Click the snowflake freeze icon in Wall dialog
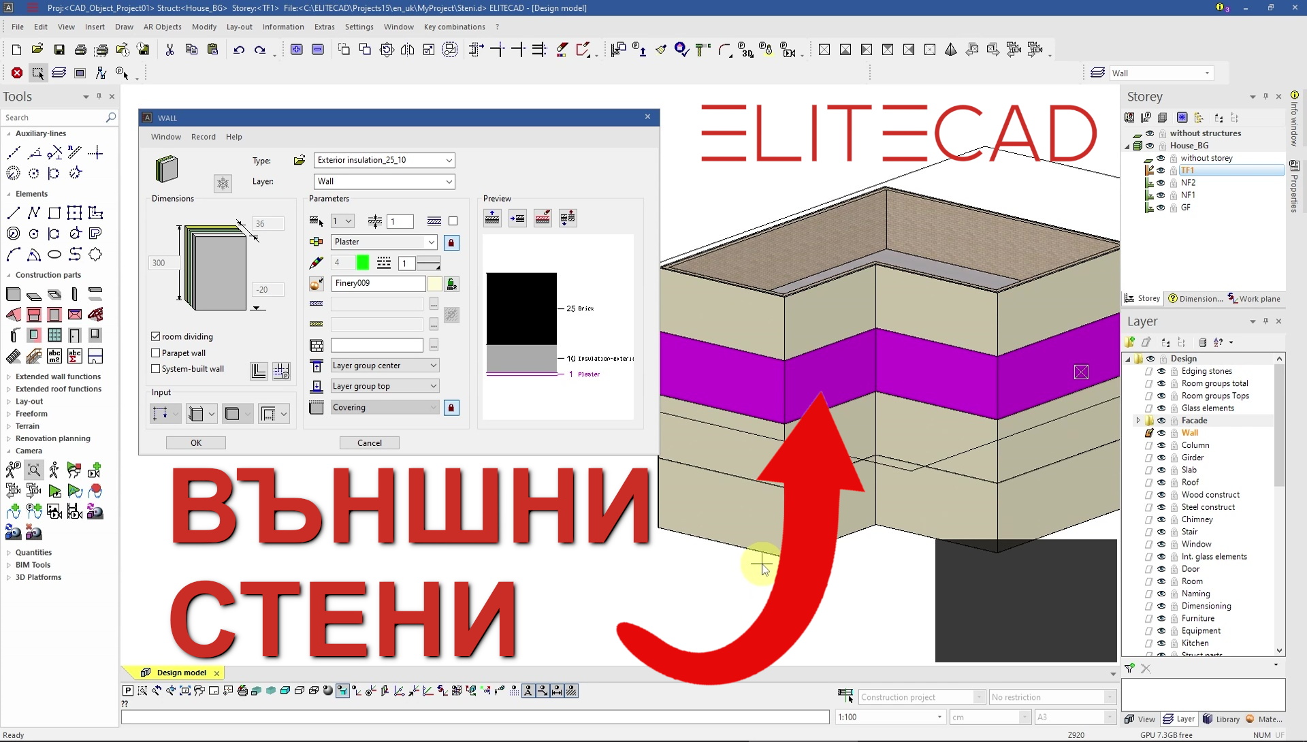The height and width of the screenshot is (742, 1307). point(223,183)
